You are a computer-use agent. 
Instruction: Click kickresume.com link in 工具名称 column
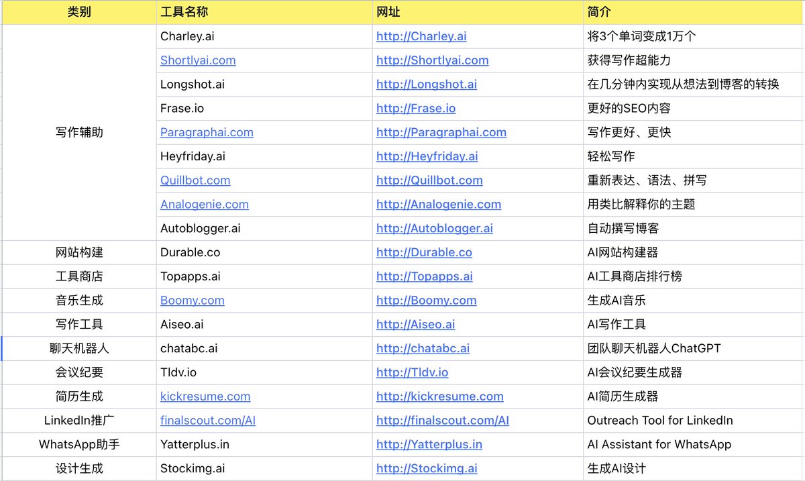[x=205, y=396]
